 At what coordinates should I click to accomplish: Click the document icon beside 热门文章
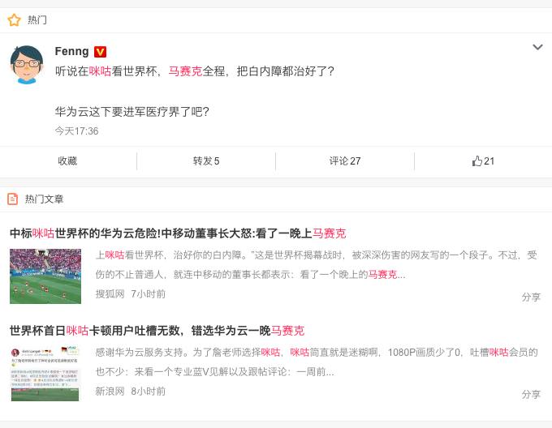point(13,199)
